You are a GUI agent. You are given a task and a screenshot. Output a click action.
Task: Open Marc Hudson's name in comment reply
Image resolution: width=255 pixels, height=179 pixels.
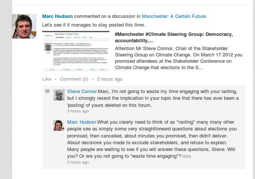point(81,122)
